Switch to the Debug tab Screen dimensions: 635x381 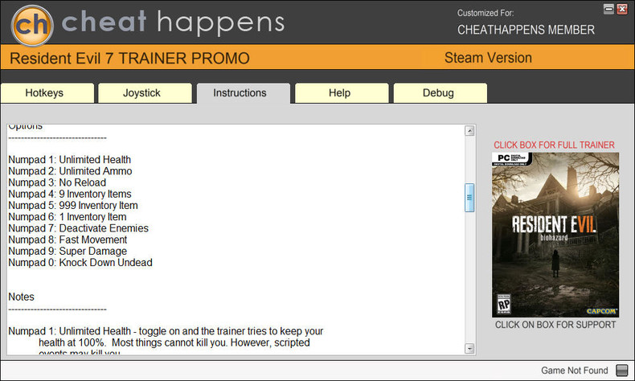(x=440, y=93)
